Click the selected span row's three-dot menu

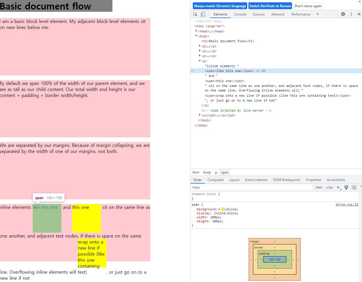192,71
